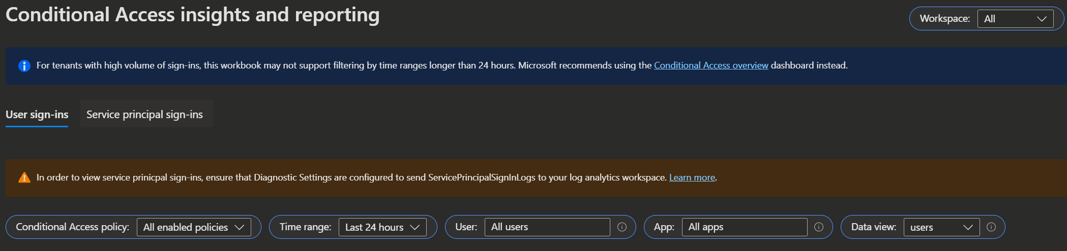1067x251 pixels.
Task: Open the Last 24 hours time range dropdown
Action: (x=382, y=227)
